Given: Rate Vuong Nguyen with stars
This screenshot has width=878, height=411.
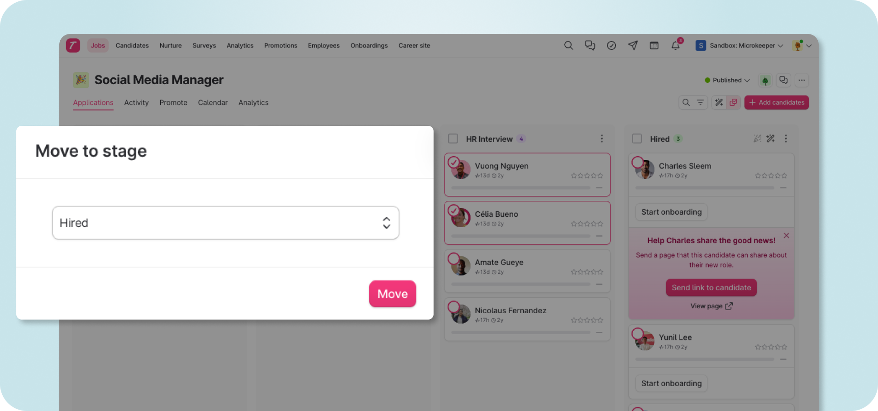Looking at the screenshot, I should pos(587,176).
